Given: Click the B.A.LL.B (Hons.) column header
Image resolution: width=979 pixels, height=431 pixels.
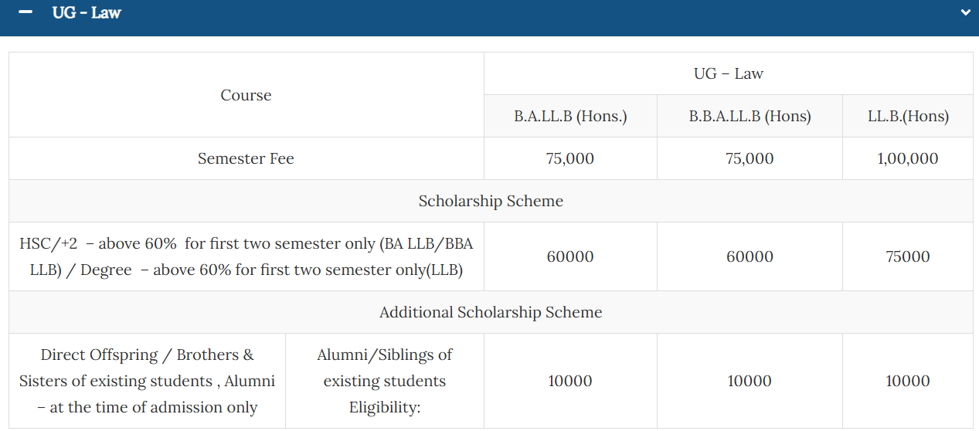Looking at the screenshot, I should pyautogui.click(x=570, y=117).
